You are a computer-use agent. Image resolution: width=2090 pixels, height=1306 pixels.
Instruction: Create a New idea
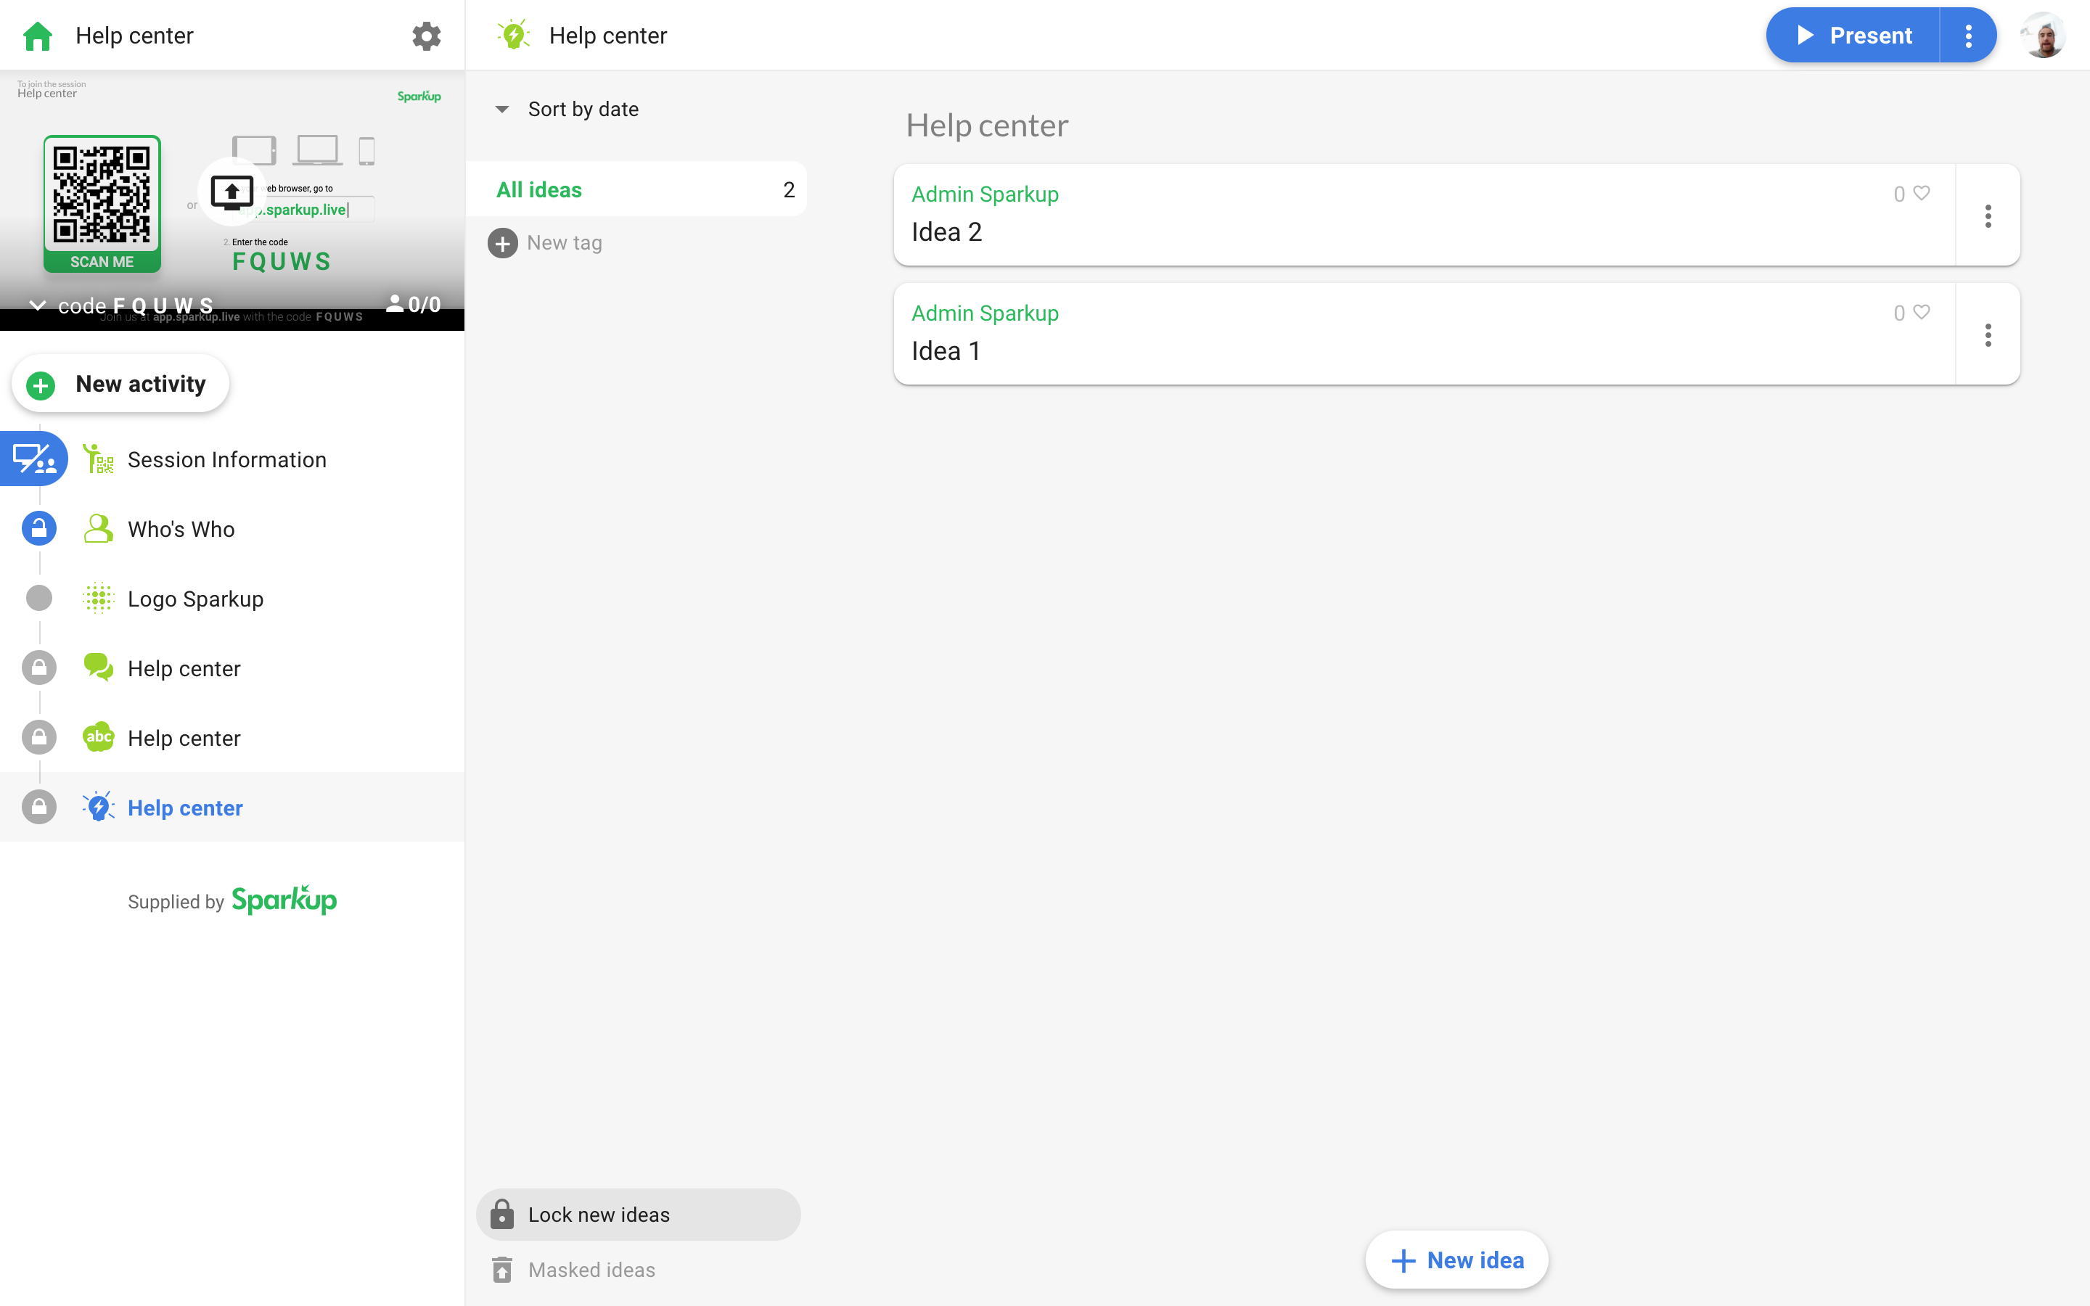[x=1457, y=1260]
